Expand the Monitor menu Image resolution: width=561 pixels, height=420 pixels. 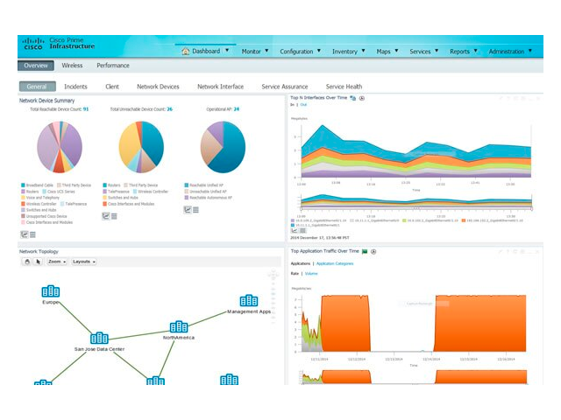click(x=254, y=52)
